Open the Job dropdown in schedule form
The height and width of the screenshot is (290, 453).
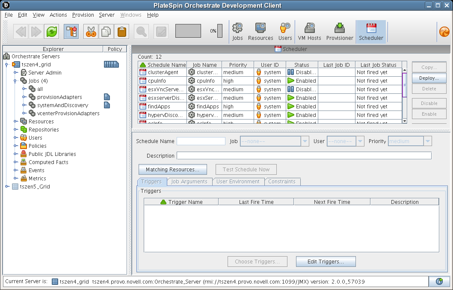[x=305, y=141]
